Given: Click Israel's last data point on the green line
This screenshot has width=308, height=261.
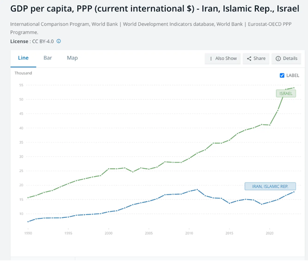Looking at the screenshot, I should pos(294,88).
